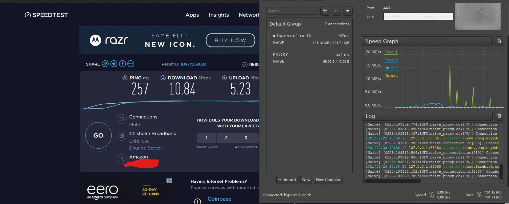Screen dimensions: 509x204
Task: Click the download value 10.84
Action: 182,89
